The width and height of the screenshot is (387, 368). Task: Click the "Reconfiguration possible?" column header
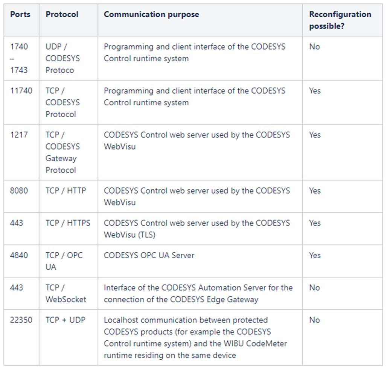340,20
